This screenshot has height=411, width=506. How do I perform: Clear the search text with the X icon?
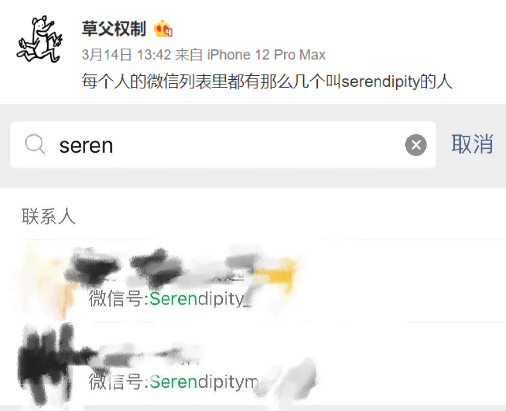pyautogui.click(x=416, y=145)
